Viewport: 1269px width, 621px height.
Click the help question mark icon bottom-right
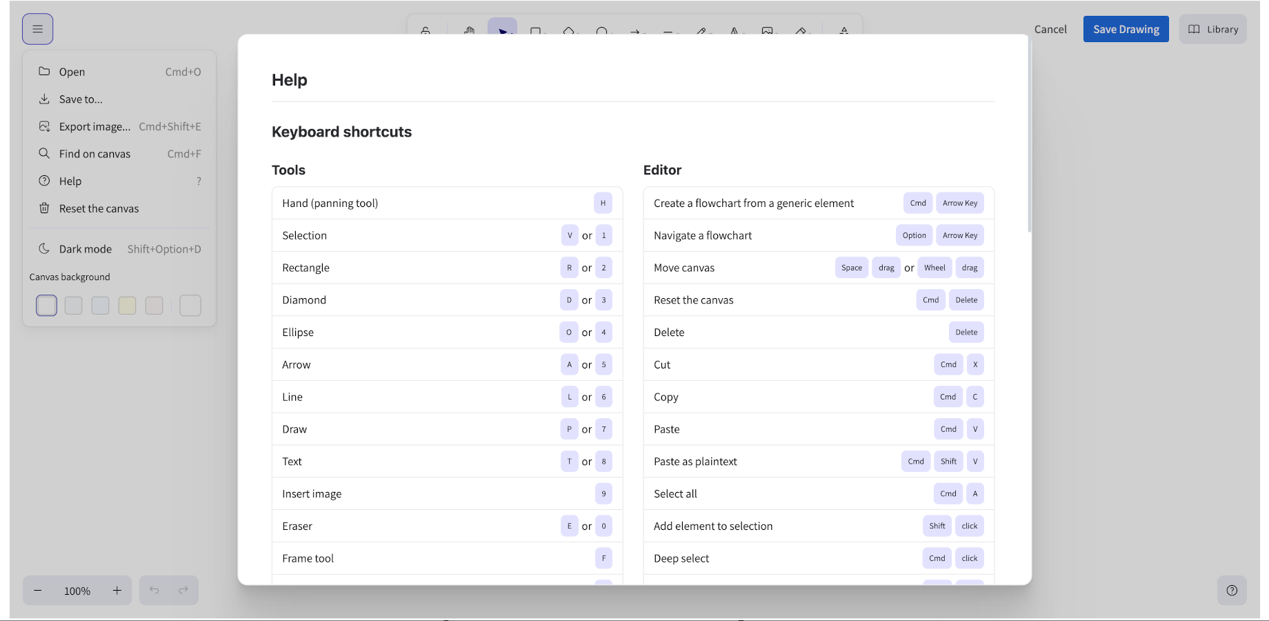coord(1232,591)
